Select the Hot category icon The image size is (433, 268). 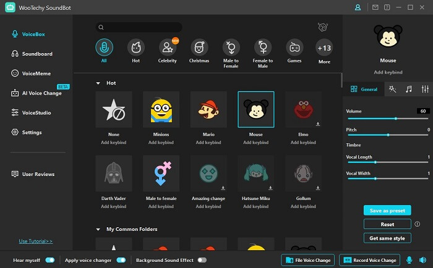point(136,48)
